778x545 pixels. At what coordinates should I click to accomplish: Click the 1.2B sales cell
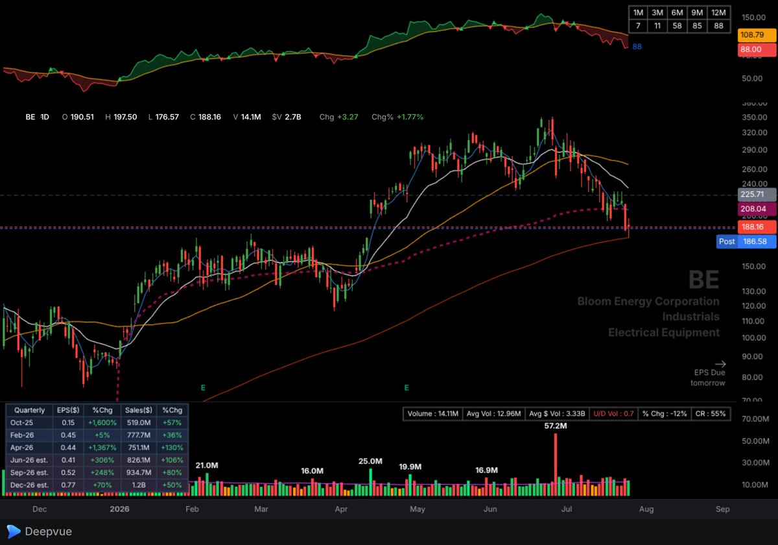click(139, 484)
